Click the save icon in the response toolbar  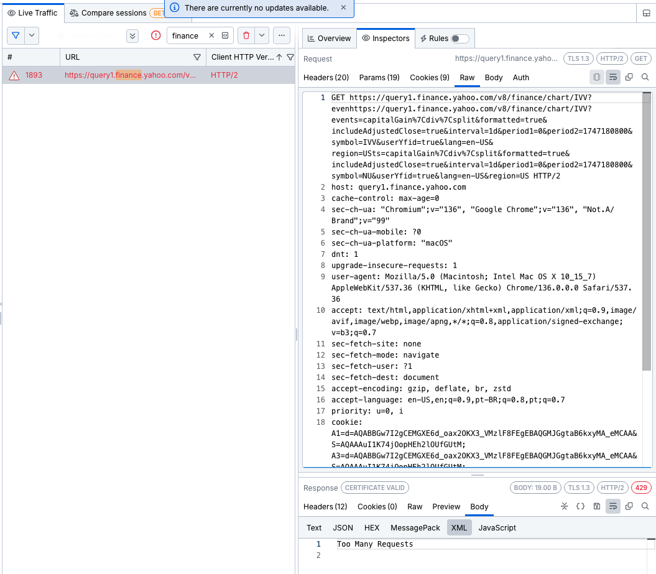(x=596, y=506)
